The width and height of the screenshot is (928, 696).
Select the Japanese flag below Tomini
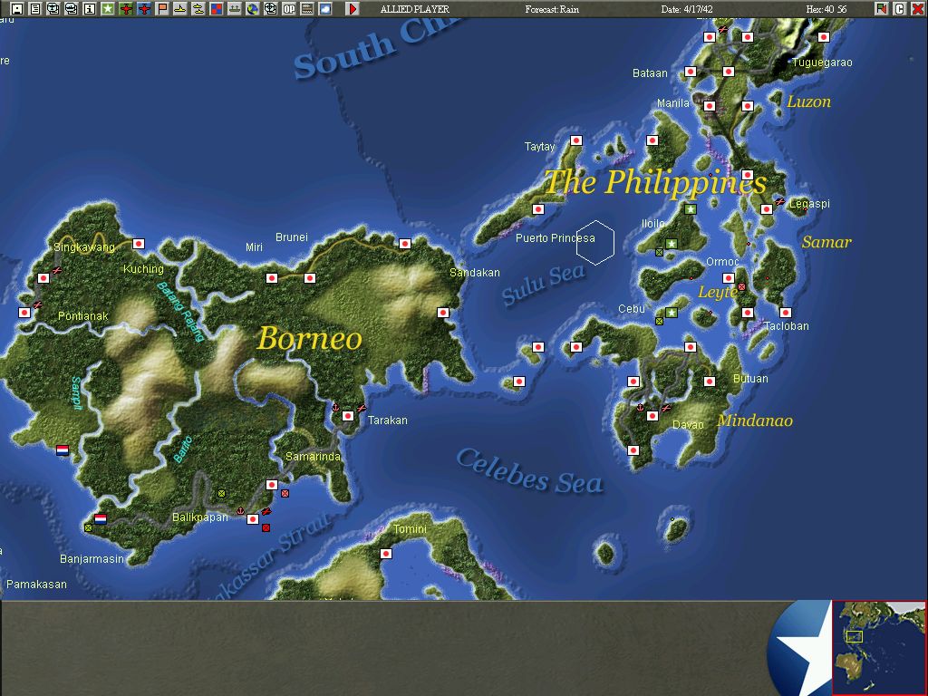pyautogui.click(x=386, y=554)
